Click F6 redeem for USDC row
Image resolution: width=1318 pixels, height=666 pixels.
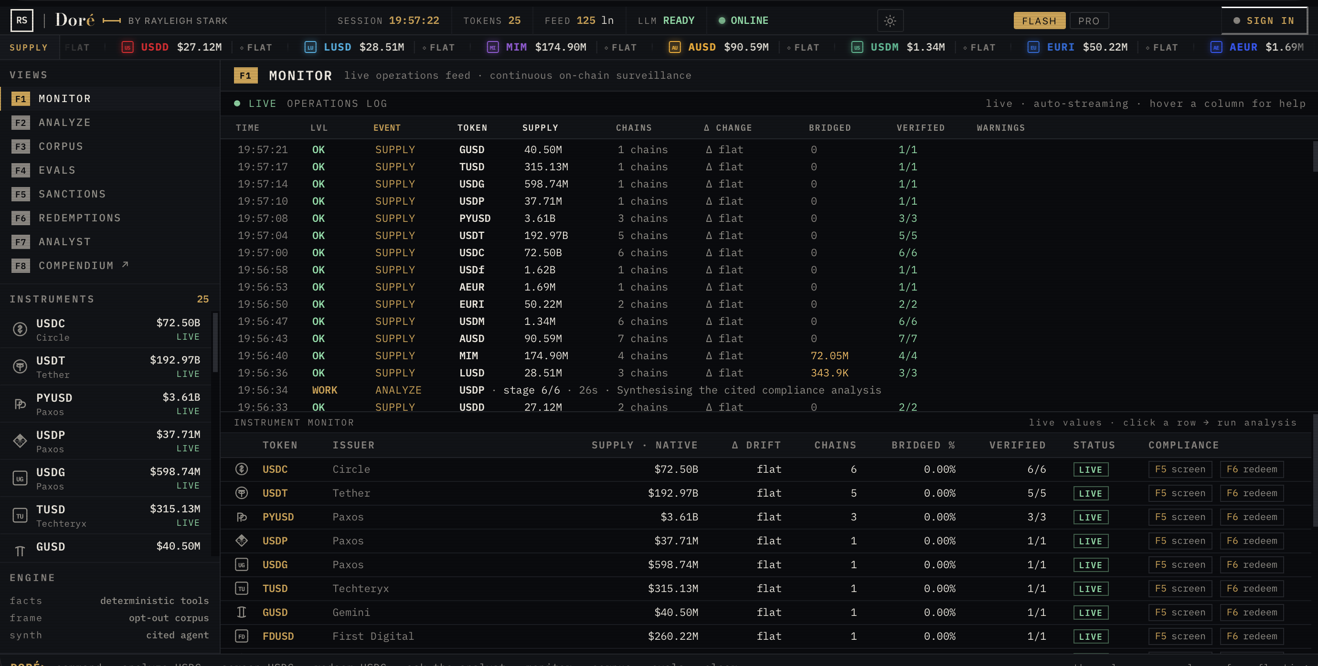click(x=1252, y=469)
